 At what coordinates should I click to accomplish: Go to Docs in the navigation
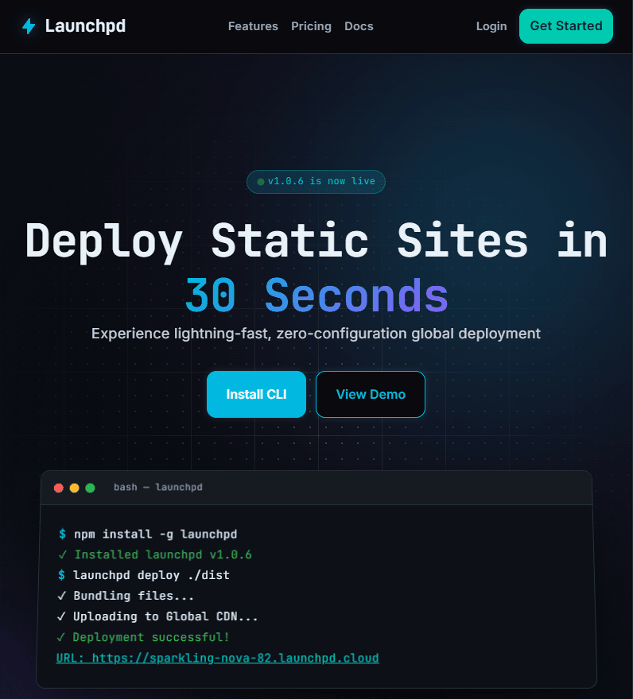pyautogui.click(x=359, y=26)
